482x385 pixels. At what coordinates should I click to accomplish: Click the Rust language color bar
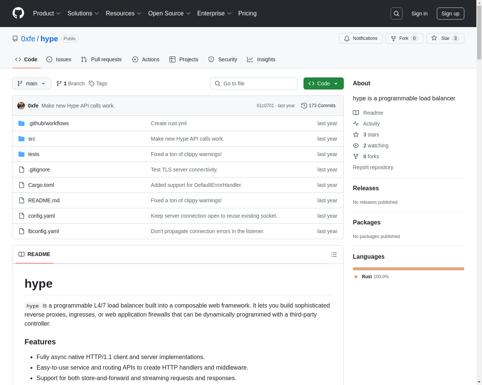(409, 269)
